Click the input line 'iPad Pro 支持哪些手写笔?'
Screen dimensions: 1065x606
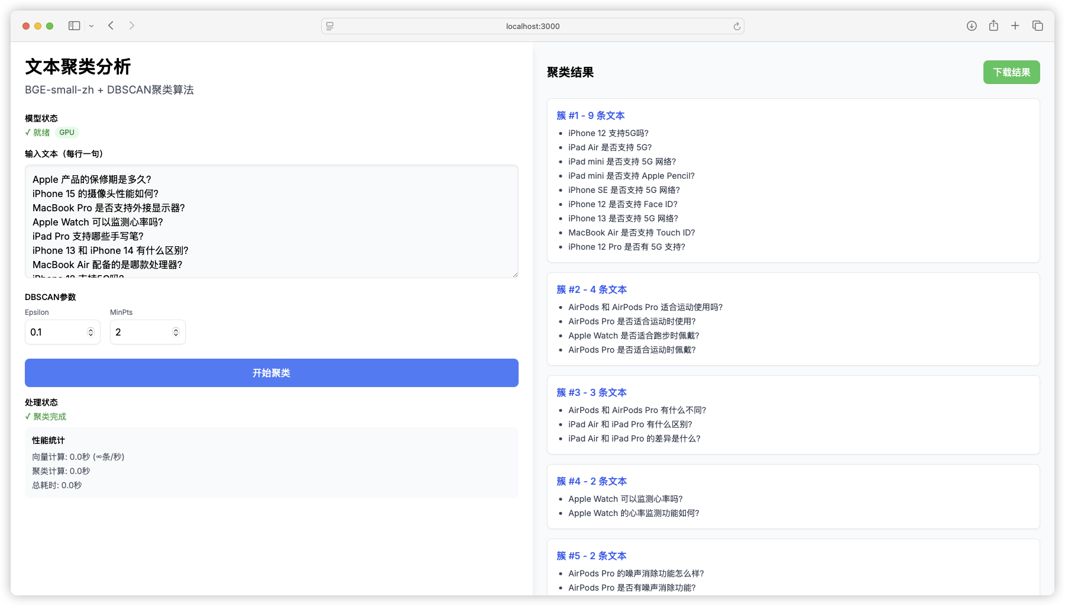click(88, 236)
